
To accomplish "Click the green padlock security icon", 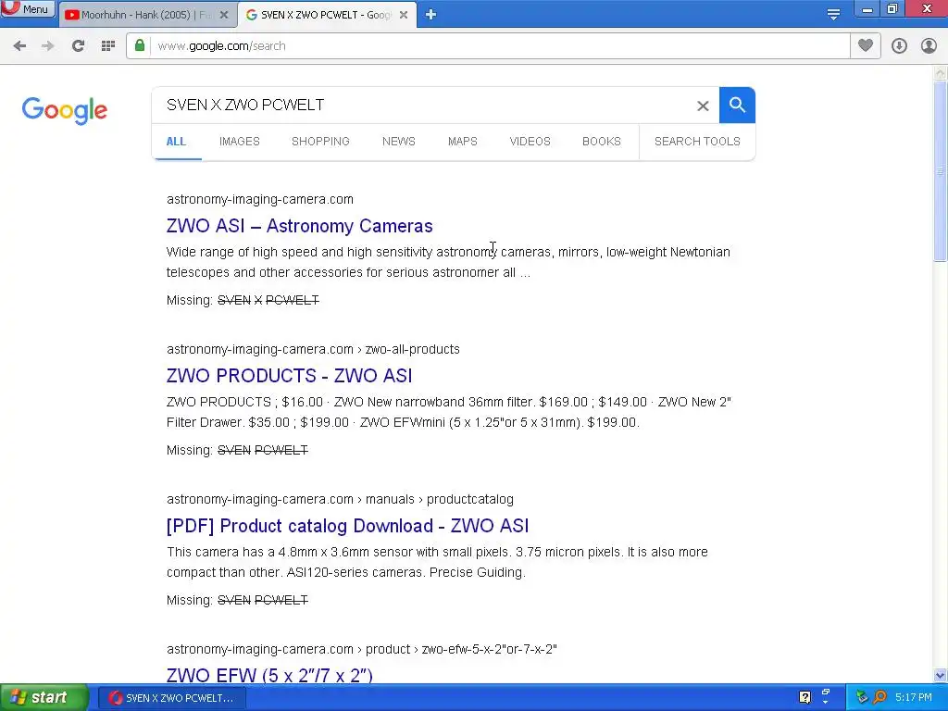I will [140, 45].
